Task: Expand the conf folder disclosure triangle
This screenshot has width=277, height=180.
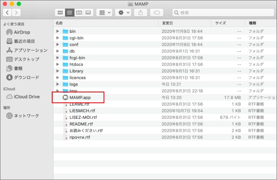Action: pos(58,44)
